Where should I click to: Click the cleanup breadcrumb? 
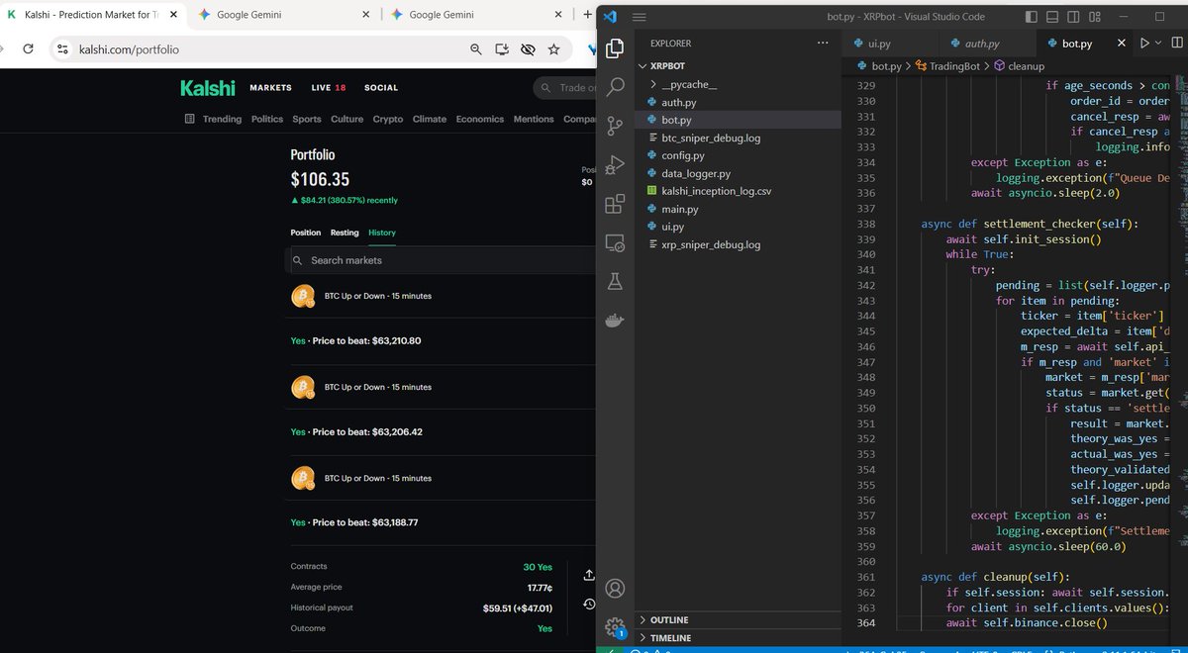[1019, 66]
